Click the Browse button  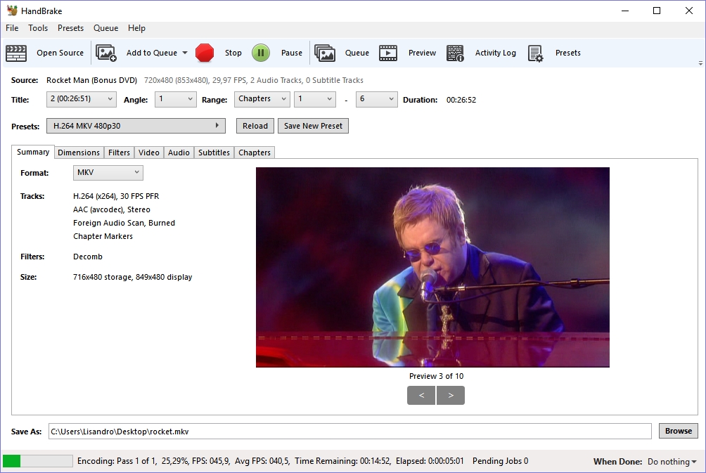click(679, 431)
